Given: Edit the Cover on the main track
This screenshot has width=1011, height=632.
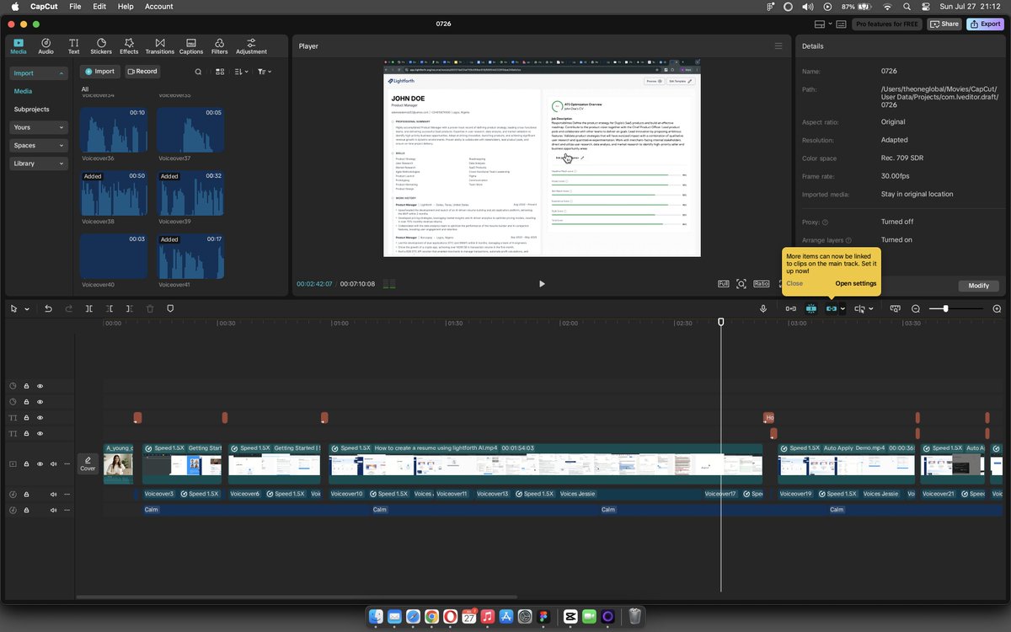Looking at the screenshot, I should (x=88, y=463).
